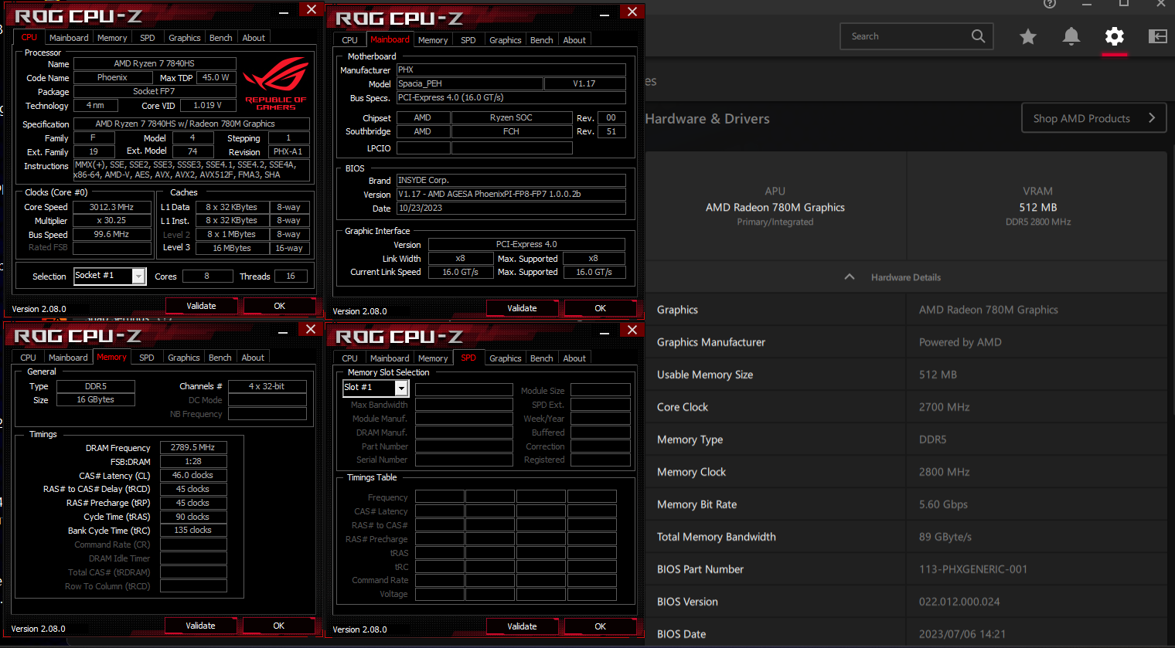Screen dimensions: 1175x648
Task: Switch to Mainboard tab in CPU window
Action: coord(69,38)
